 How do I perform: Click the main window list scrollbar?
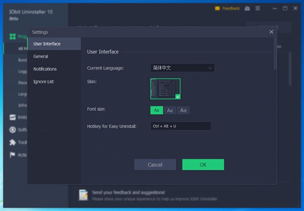pos(290,69)
